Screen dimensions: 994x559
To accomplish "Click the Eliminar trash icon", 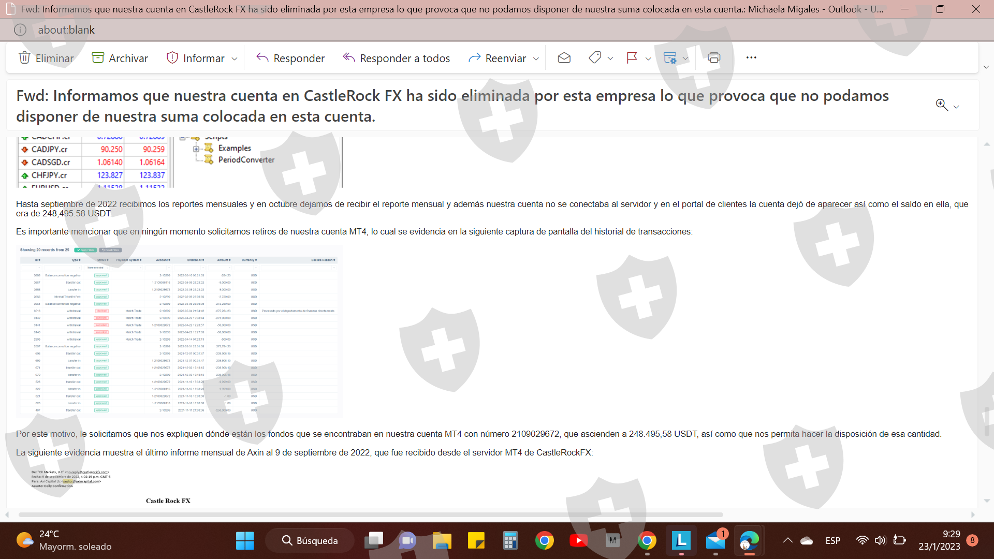I will 24,58.
